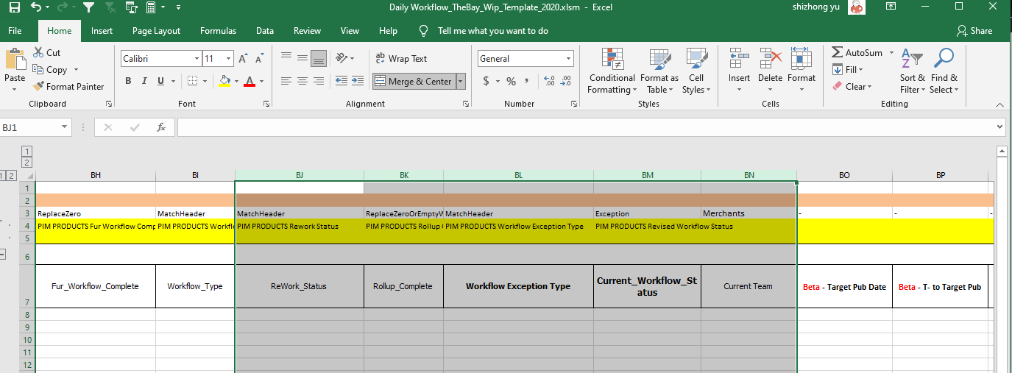This screenshot has width=1012, height=373.
Task: Open the font size dropdown
Action: click(x=230, y=59)
